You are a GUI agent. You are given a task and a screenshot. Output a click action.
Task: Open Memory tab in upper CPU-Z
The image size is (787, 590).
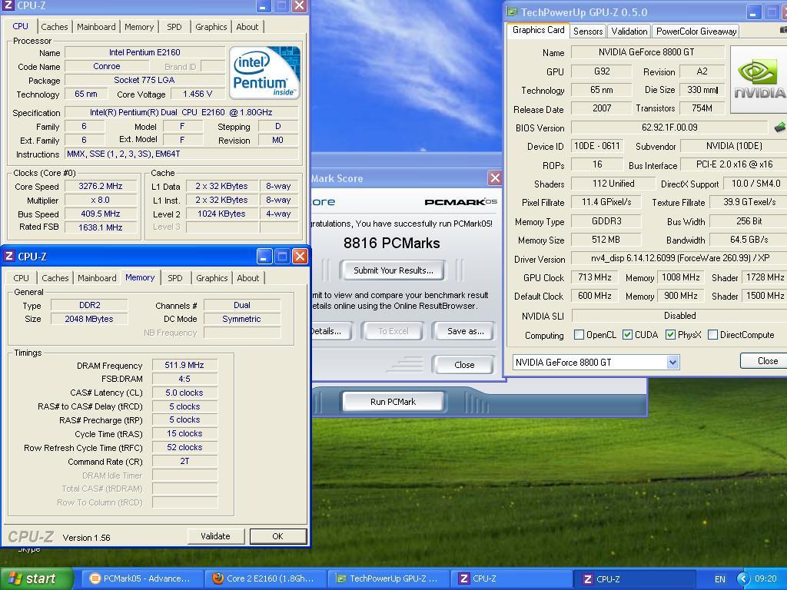click(139, 27)
